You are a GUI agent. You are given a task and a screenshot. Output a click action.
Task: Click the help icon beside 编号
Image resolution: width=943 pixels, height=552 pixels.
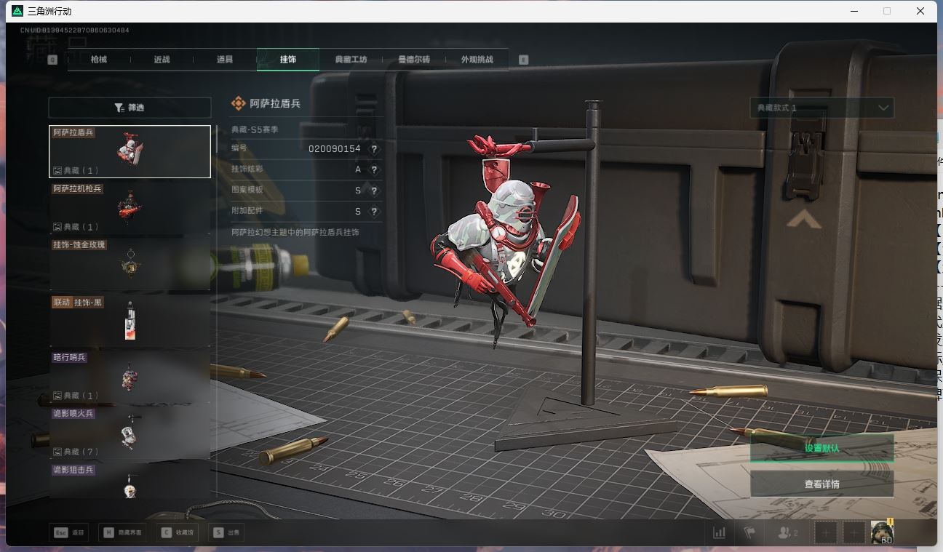[x=374, y=148]
